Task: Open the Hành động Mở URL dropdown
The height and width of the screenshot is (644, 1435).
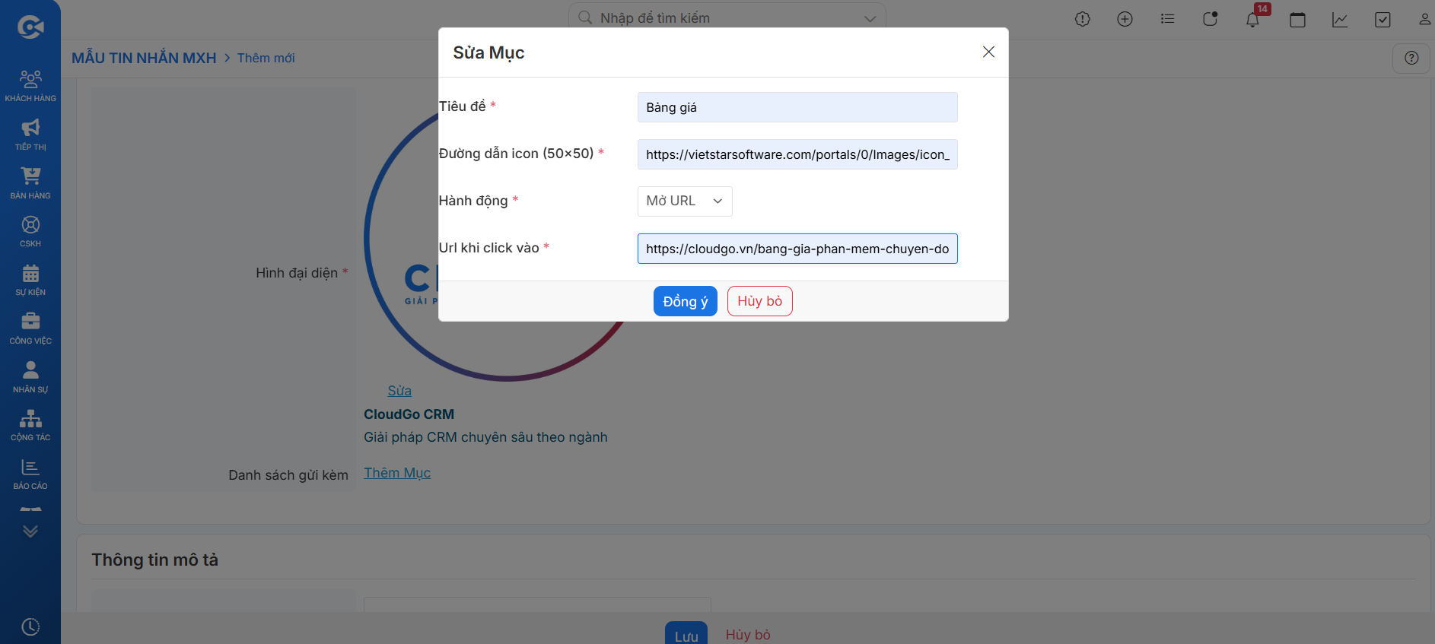Action: (685, 201)
